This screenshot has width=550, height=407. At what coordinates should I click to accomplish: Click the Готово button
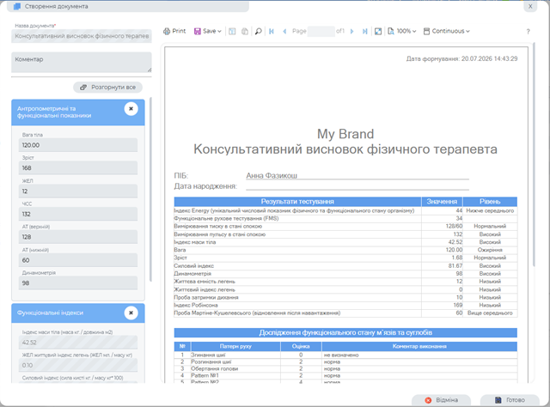(x=510, y=400)
